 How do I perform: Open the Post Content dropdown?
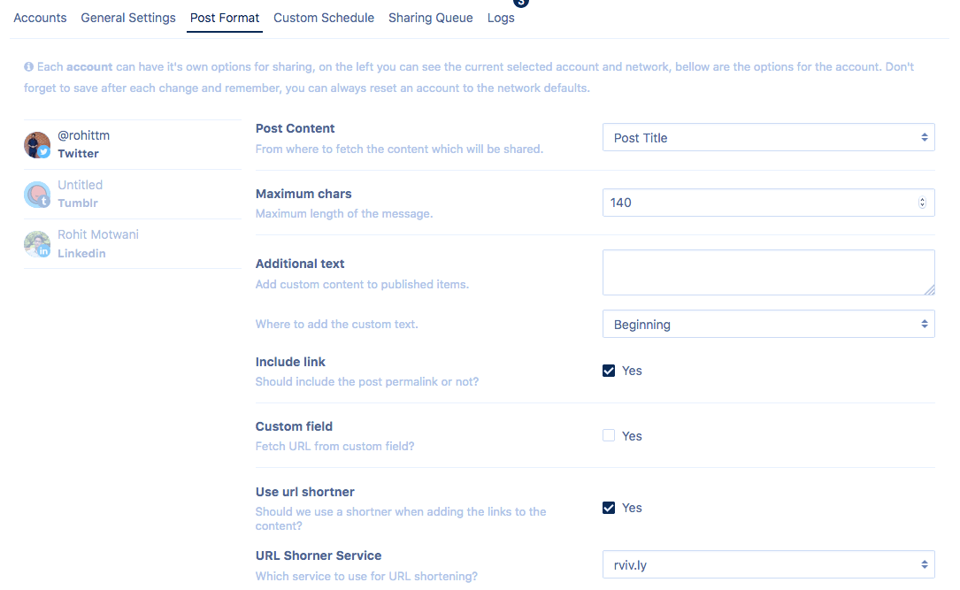pyautogui.click(x=768, y=138)
